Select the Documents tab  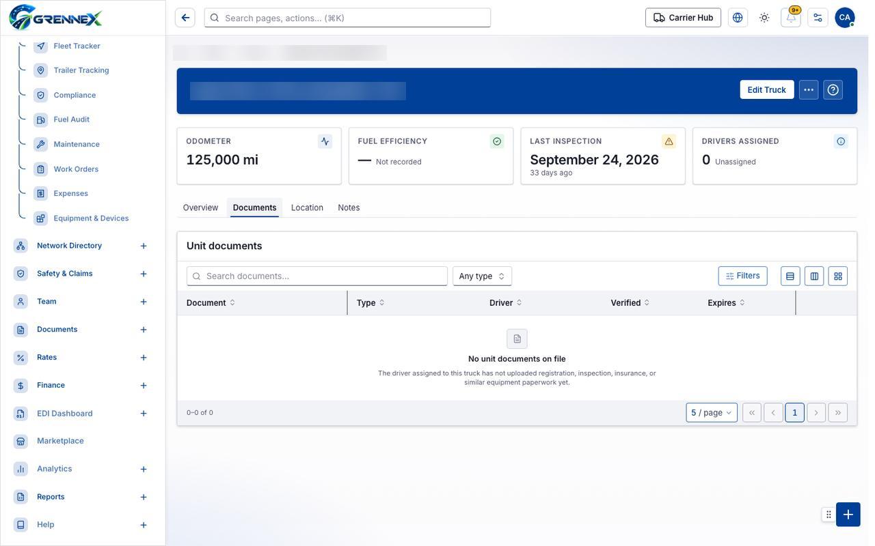click(254, 207)
